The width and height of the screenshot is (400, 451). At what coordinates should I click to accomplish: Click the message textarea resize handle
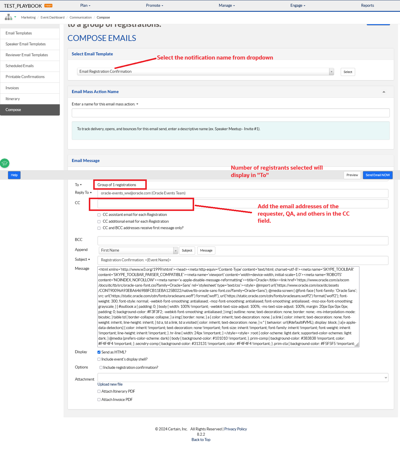357,345
